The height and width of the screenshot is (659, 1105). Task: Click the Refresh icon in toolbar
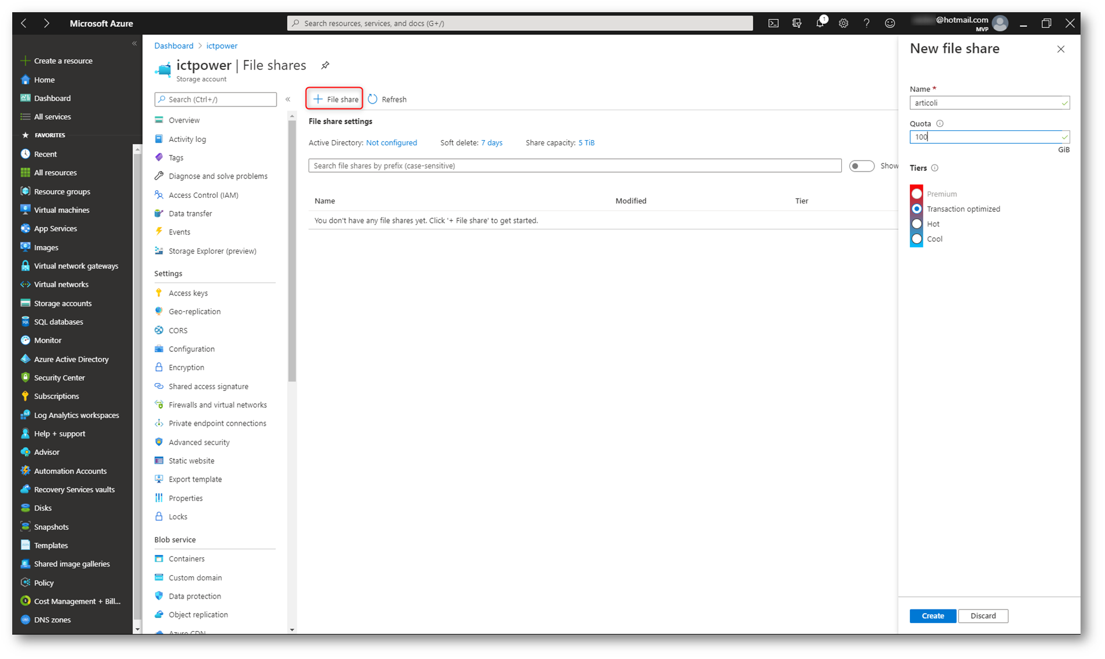point(373,99)
